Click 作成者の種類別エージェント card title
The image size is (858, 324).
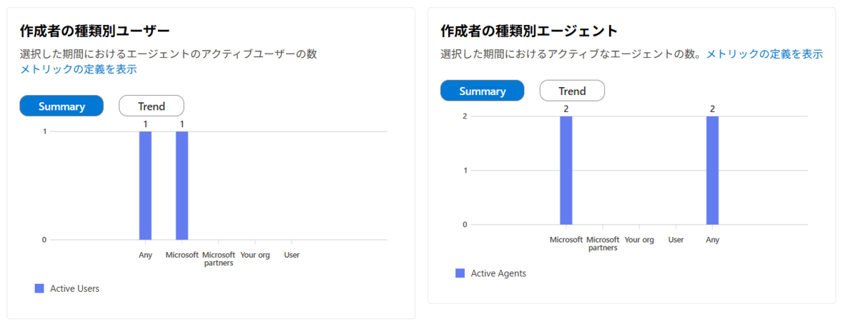click(529, 31)
